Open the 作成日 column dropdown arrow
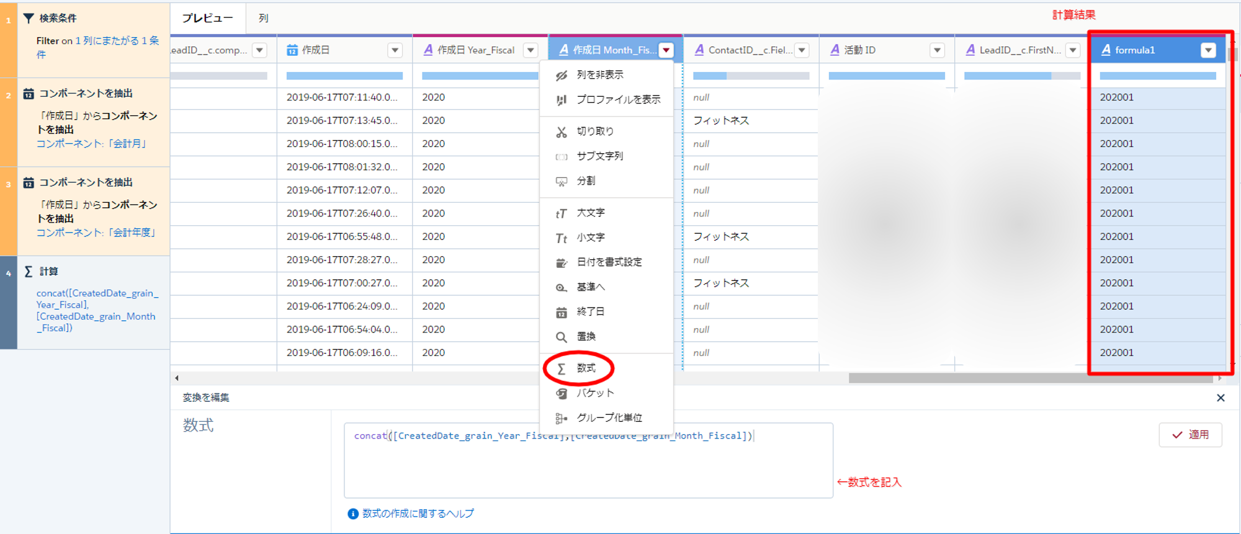Screen dimensions: 1241x534 click(x=395, y=50)
